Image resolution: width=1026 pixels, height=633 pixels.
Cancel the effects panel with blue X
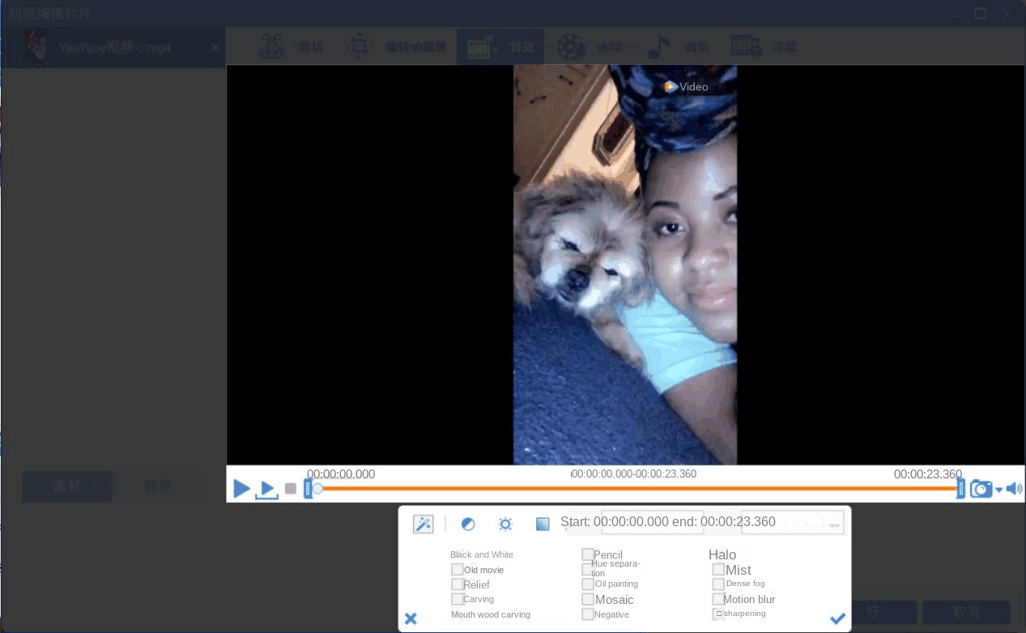pos(411,618)
